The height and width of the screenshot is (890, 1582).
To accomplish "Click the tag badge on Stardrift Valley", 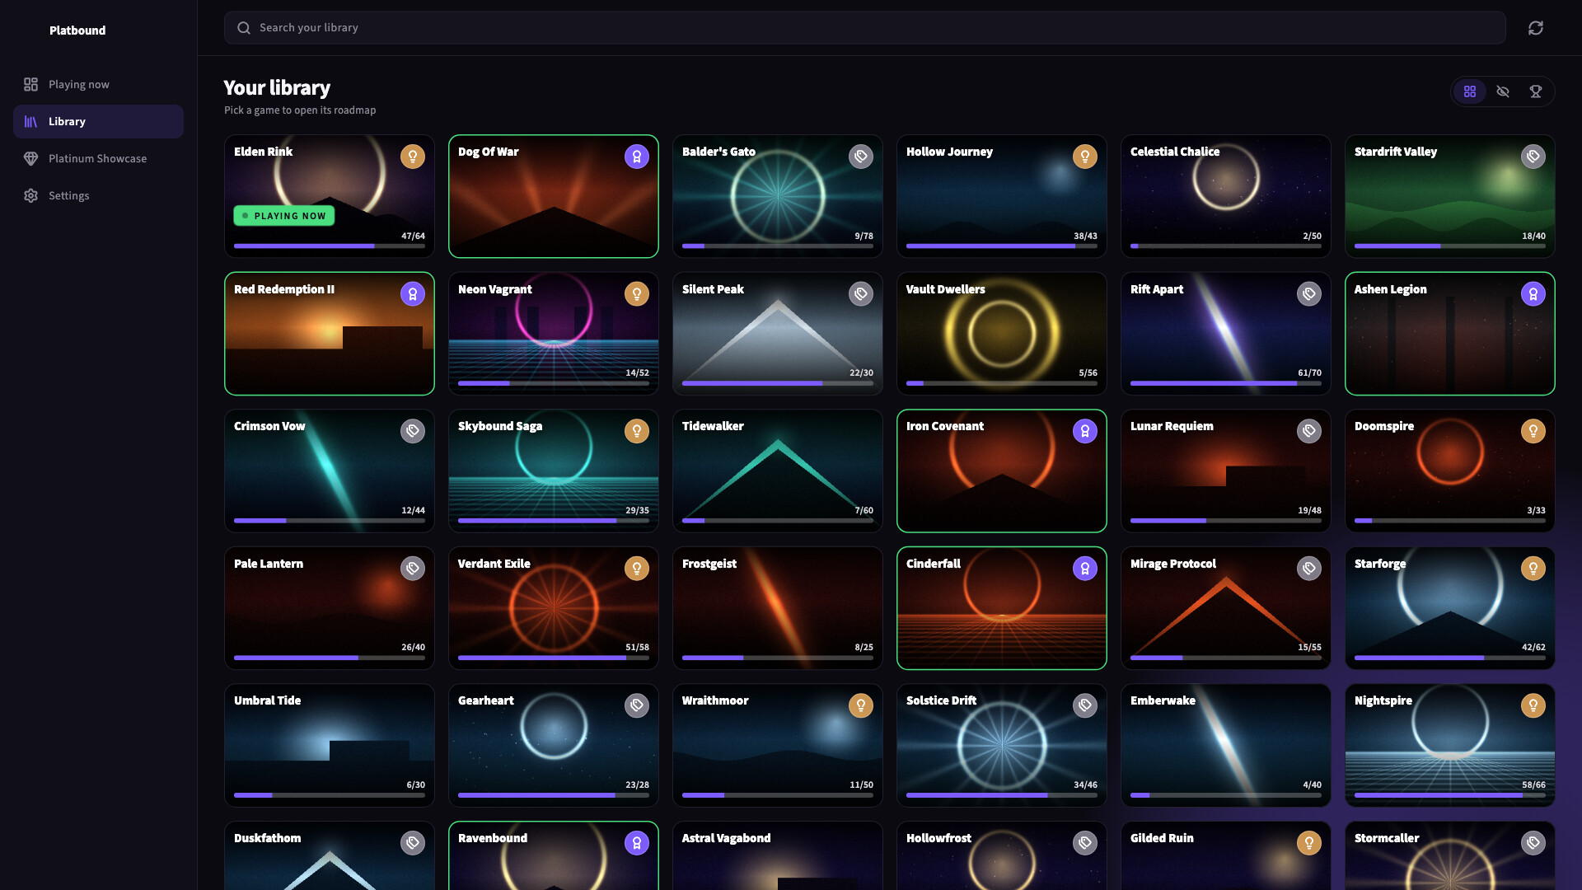I will click(x=1533, y=157).
